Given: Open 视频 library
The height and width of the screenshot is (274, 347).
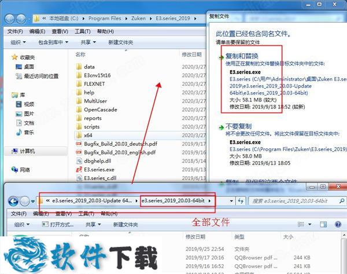Looking at the screenshot, I should coord(25,104).
